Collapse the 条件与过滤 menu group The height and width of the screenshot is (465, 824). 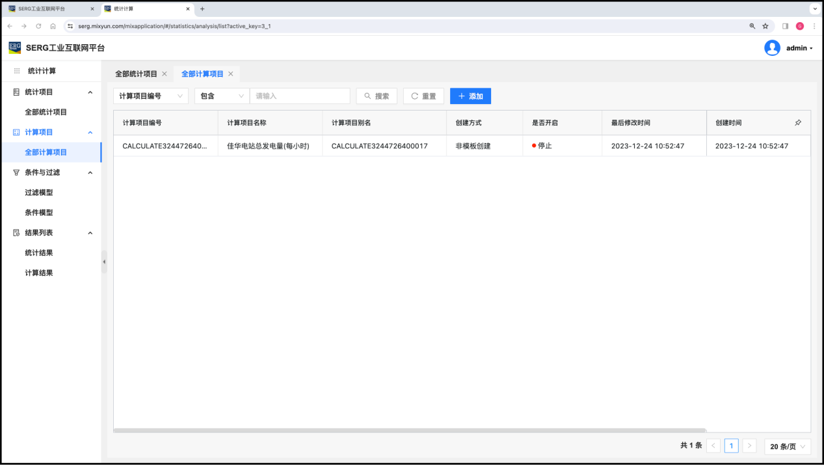click(x=90, y=172)
